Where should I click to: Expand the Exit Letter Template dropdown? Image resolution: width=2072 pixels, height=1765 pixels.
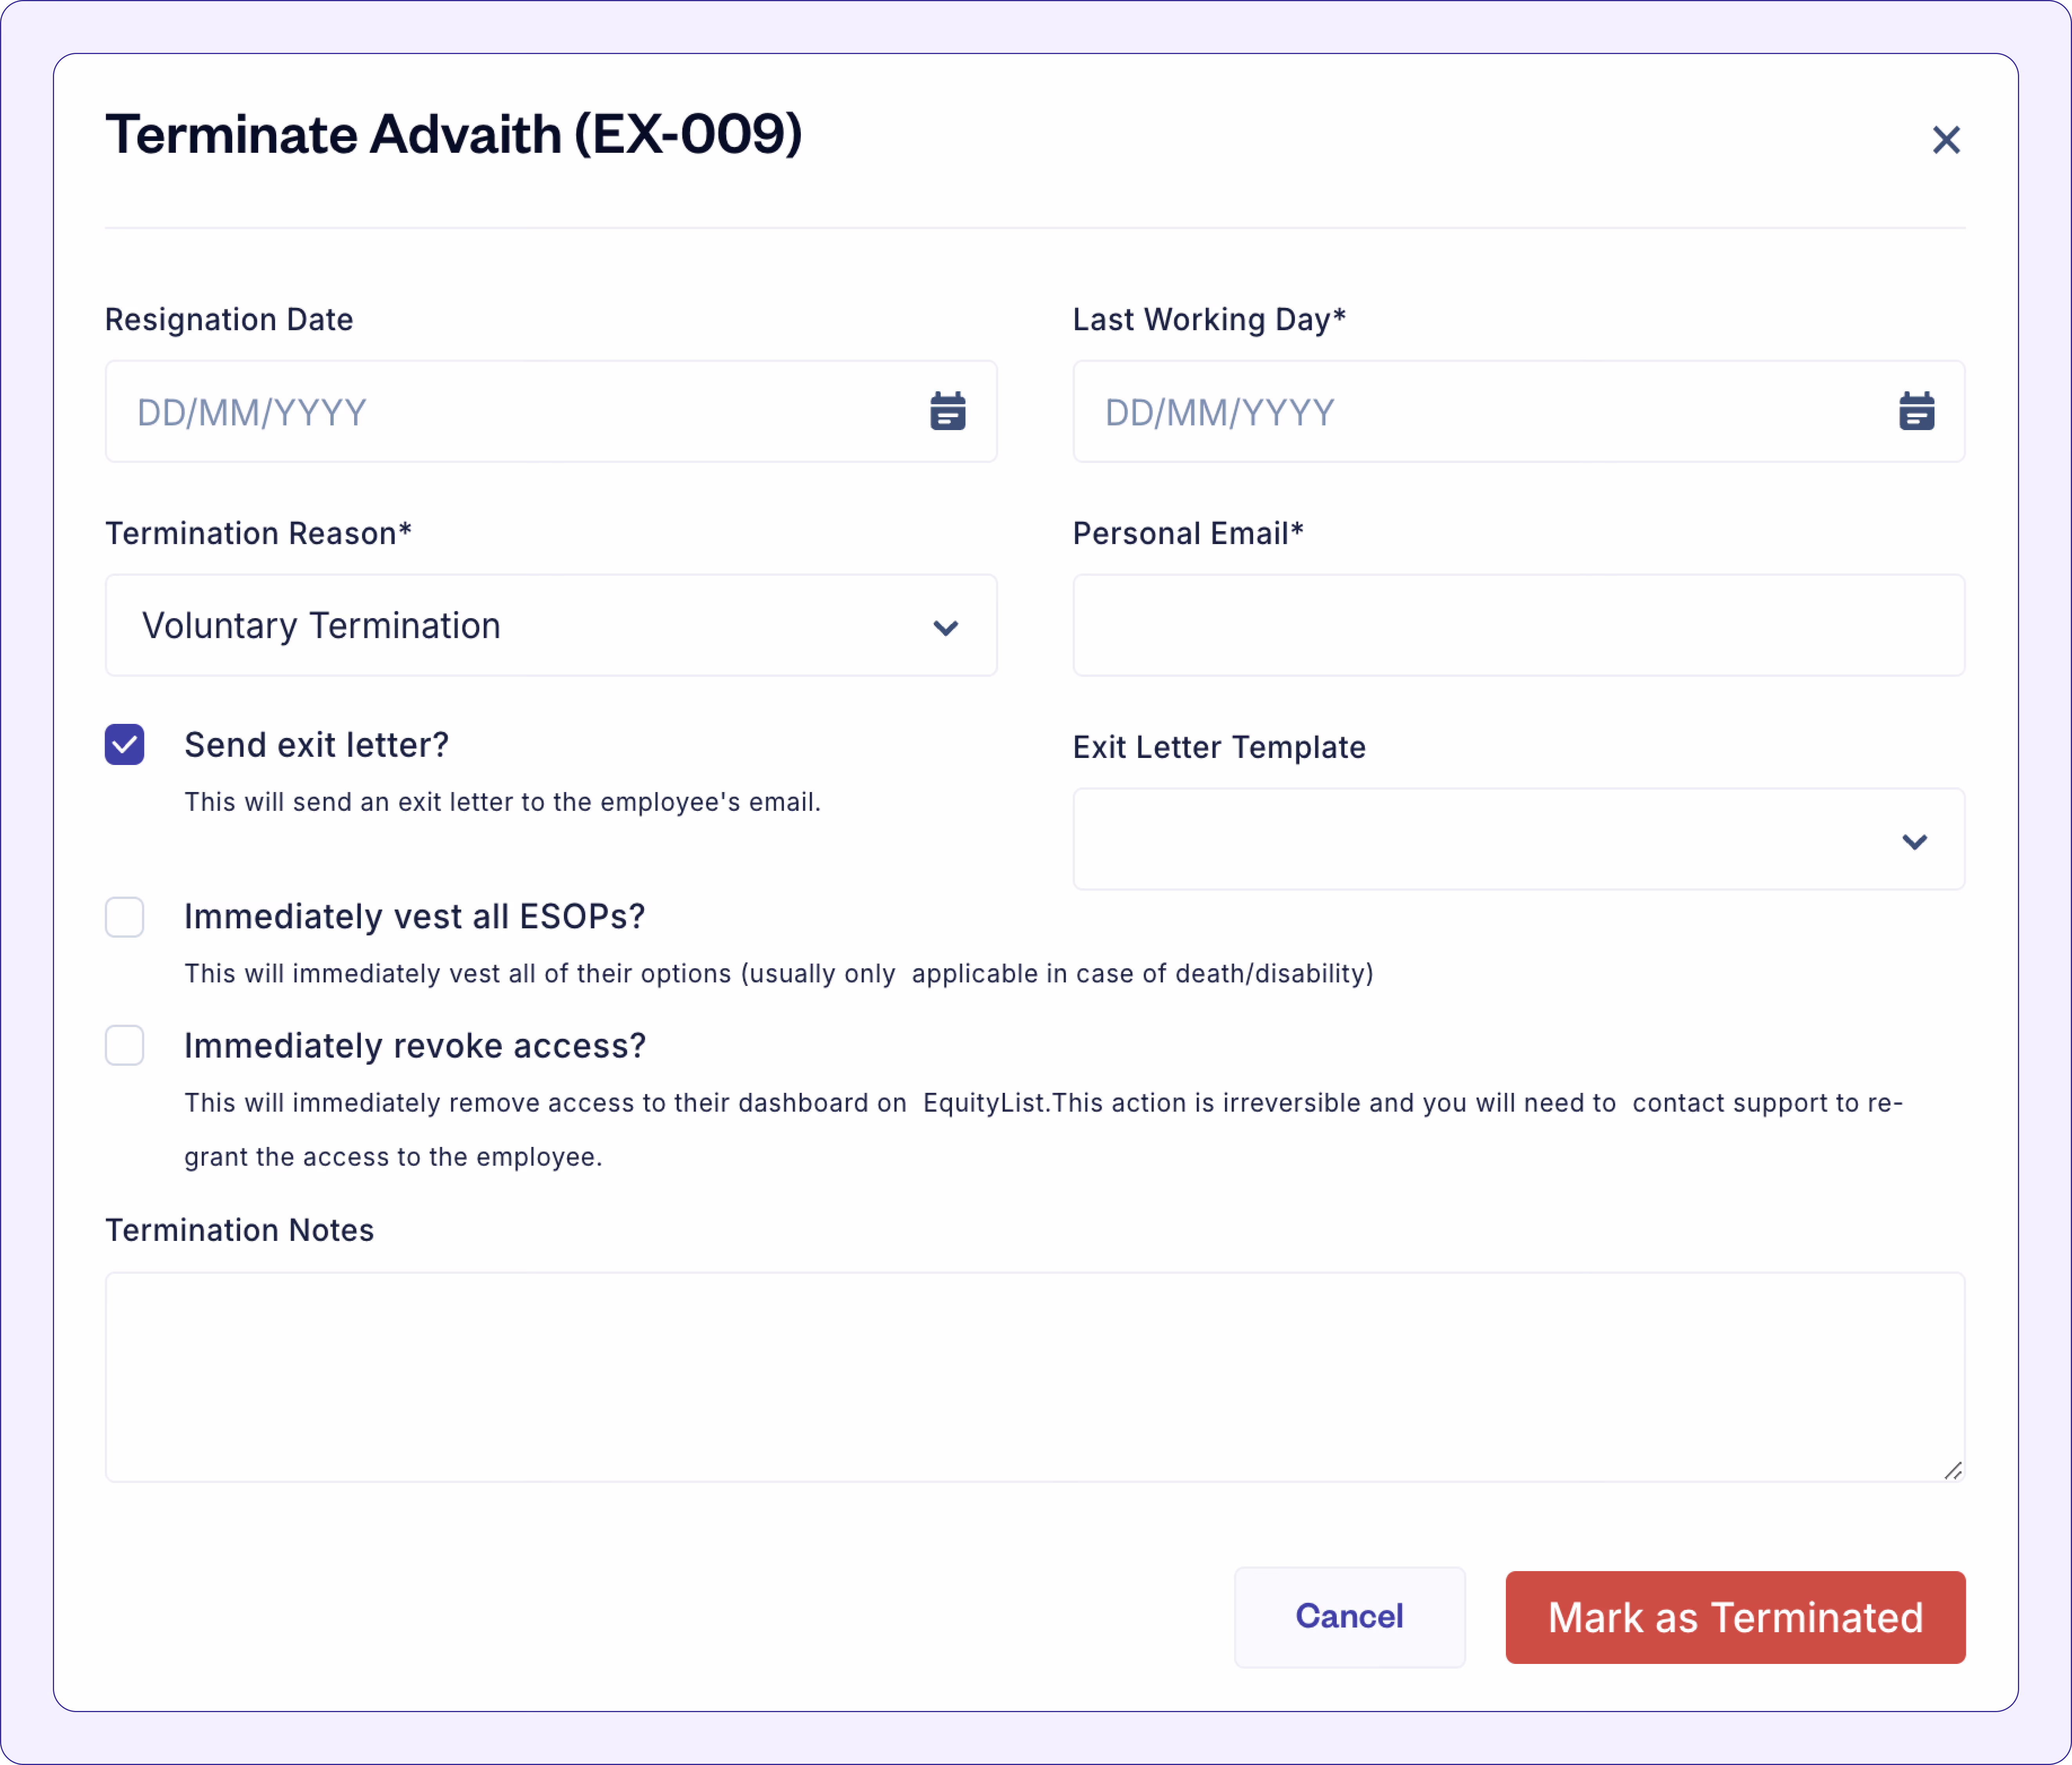pos(1518,839)
